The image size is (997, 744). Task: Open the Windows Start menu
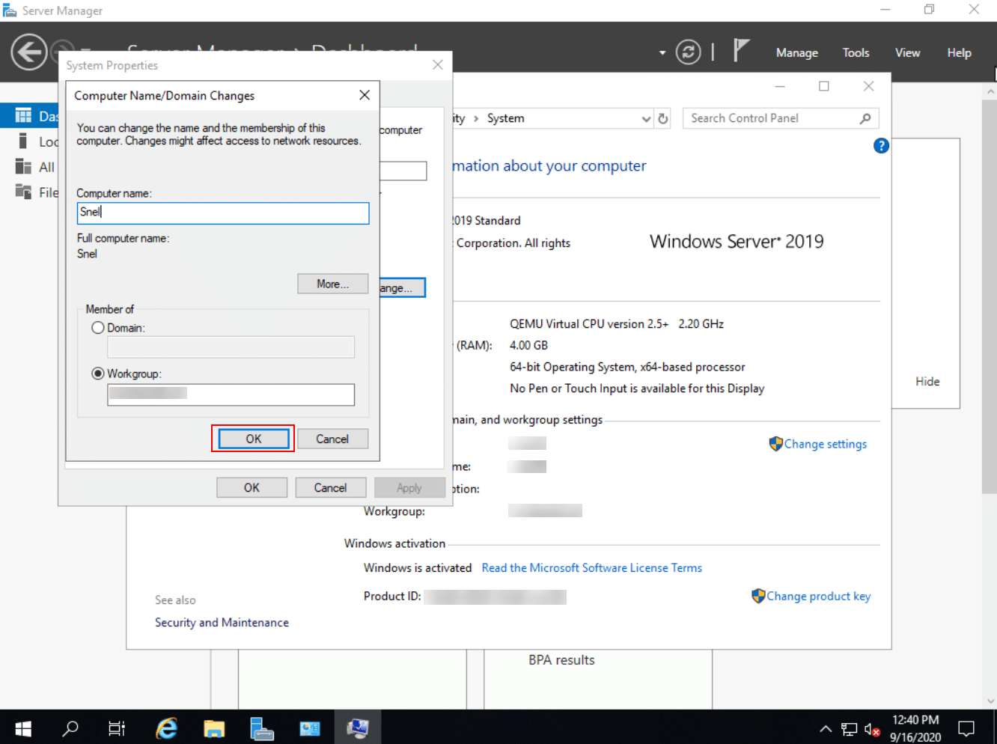23,728
